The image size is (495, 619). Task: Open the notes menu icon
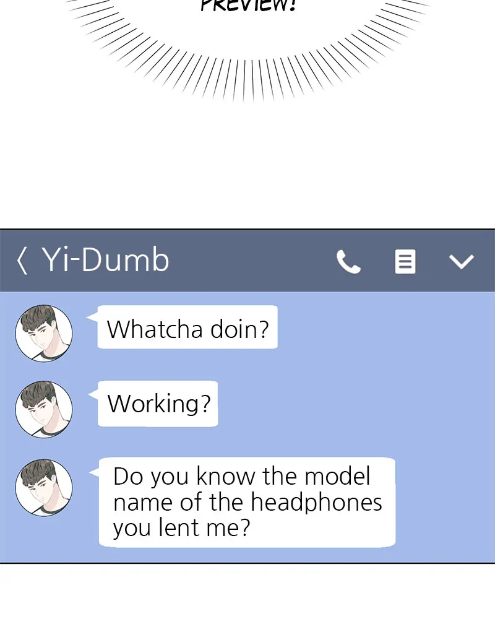click(405, 261)
